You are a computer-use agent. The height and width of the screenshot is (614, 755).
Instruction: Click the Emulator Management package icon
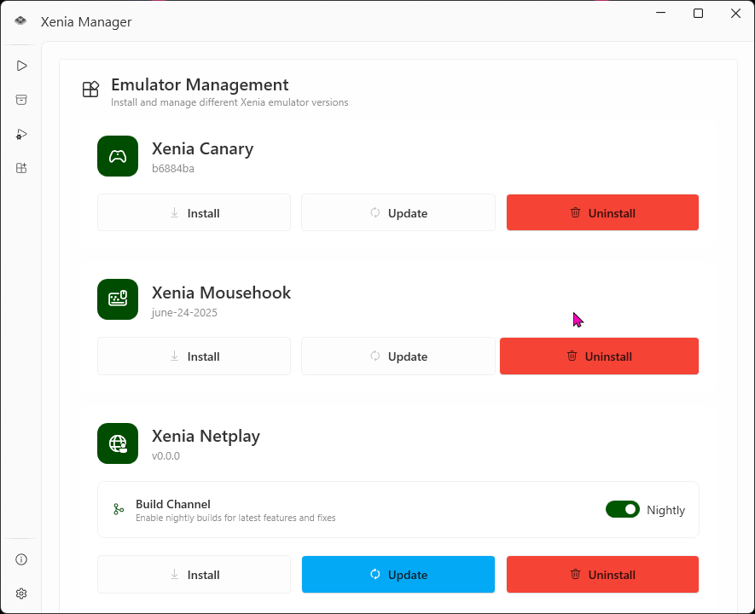(x=90, y=89)
